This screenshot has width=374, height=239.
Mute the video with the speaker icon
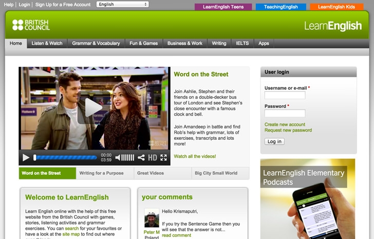[x=118, y=158]
